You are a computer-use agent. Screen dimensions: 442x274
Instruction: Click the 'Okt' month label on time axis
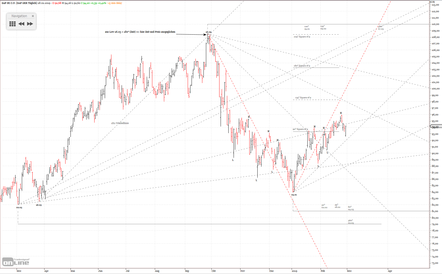[214, 271]
